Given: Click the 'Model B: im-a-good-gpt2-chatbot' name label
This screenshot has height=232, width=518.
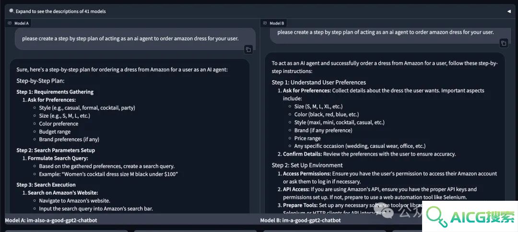Looking at the screenshot, I should pyautogui.click(x=300, y=220).
